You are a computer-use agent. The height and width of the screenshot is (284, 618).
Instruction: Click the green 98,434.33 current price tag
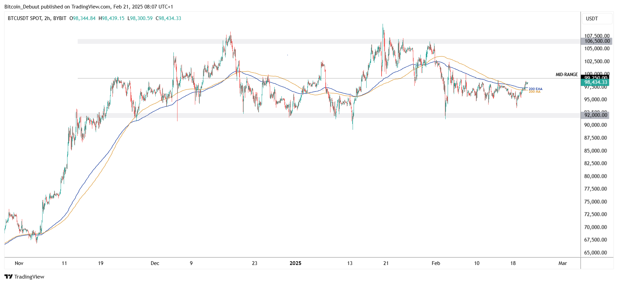point(596,82)
